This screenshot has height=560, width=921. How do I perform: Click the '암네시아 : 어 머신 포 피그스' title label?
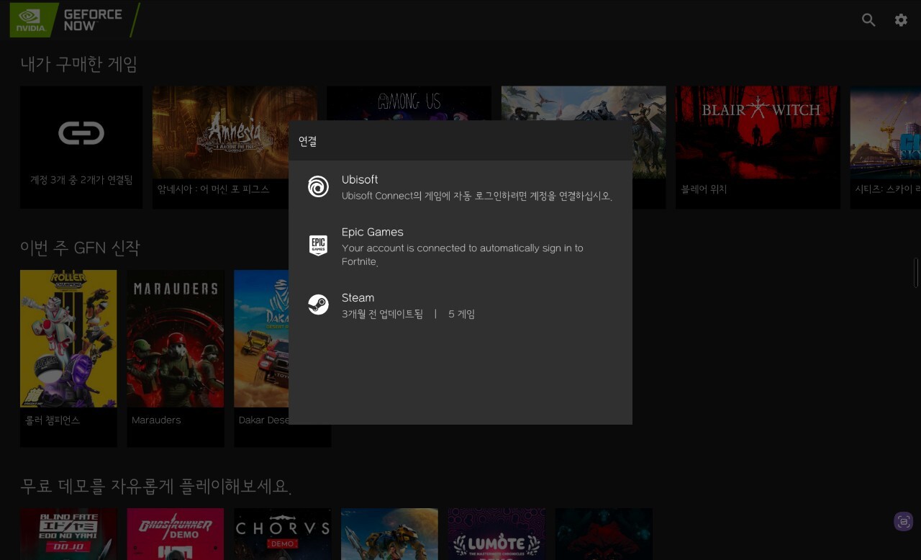213,189
